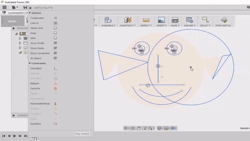Collapse the root browser node
250x141 pixels.
[16, 34]
